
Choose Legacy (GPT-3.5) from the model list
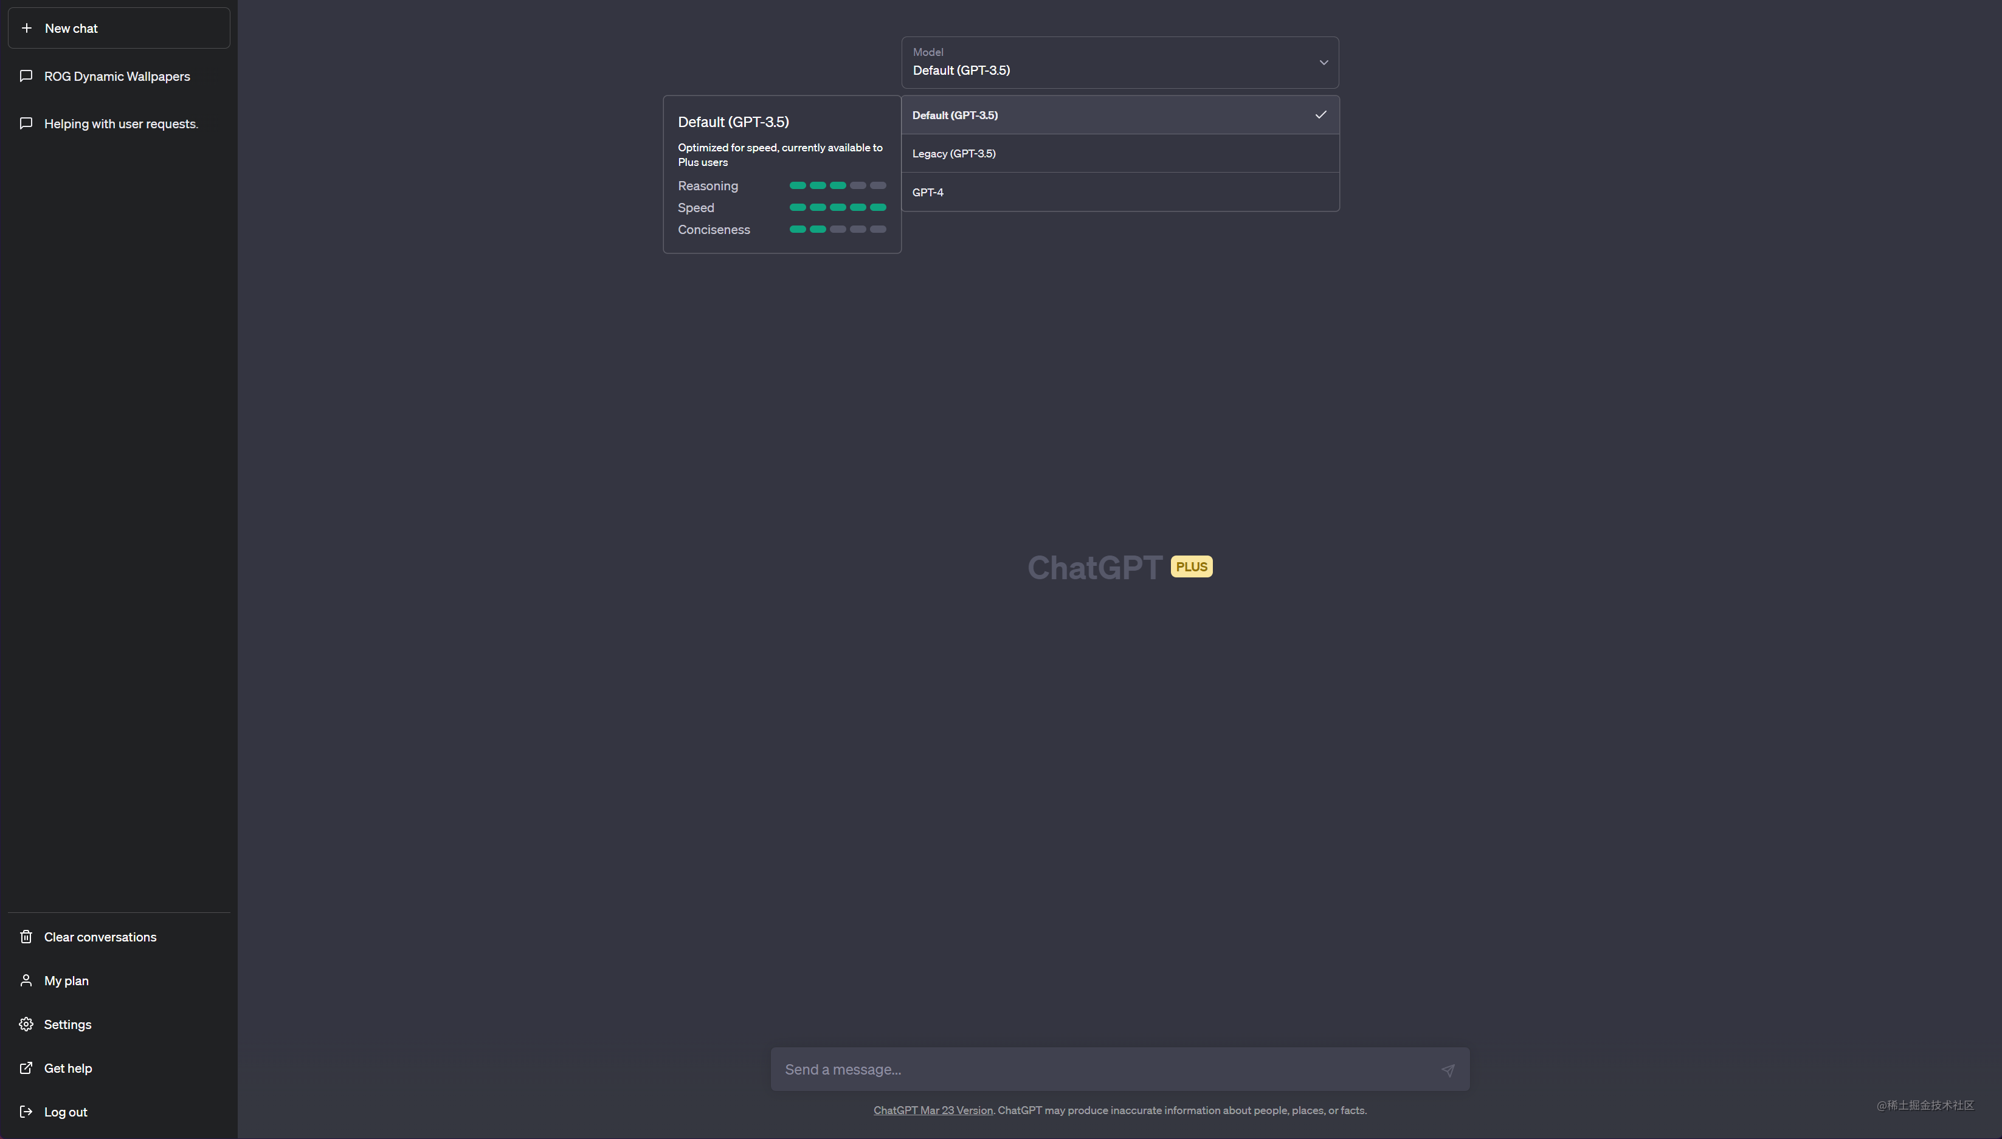1119,153
